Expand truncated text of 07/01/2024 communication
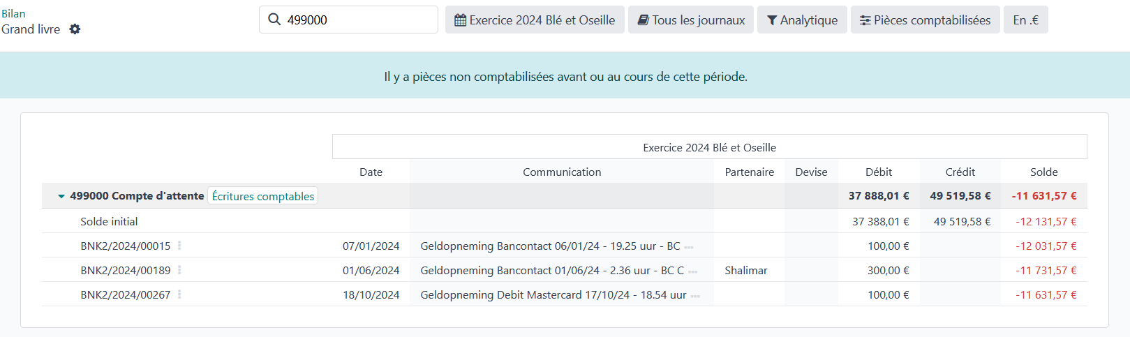1130x337 pixels. click(689, 247)
